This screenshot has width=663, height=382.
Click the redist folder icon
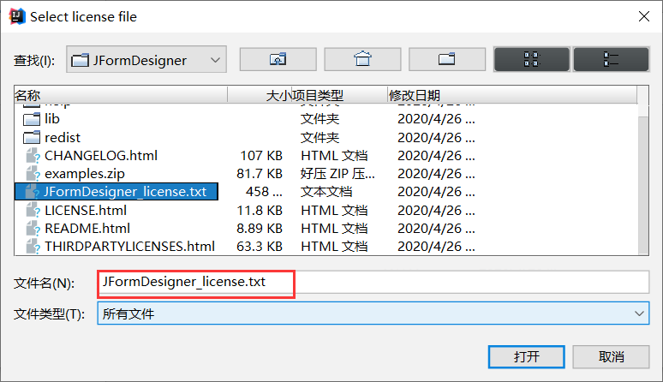point(32,138)
